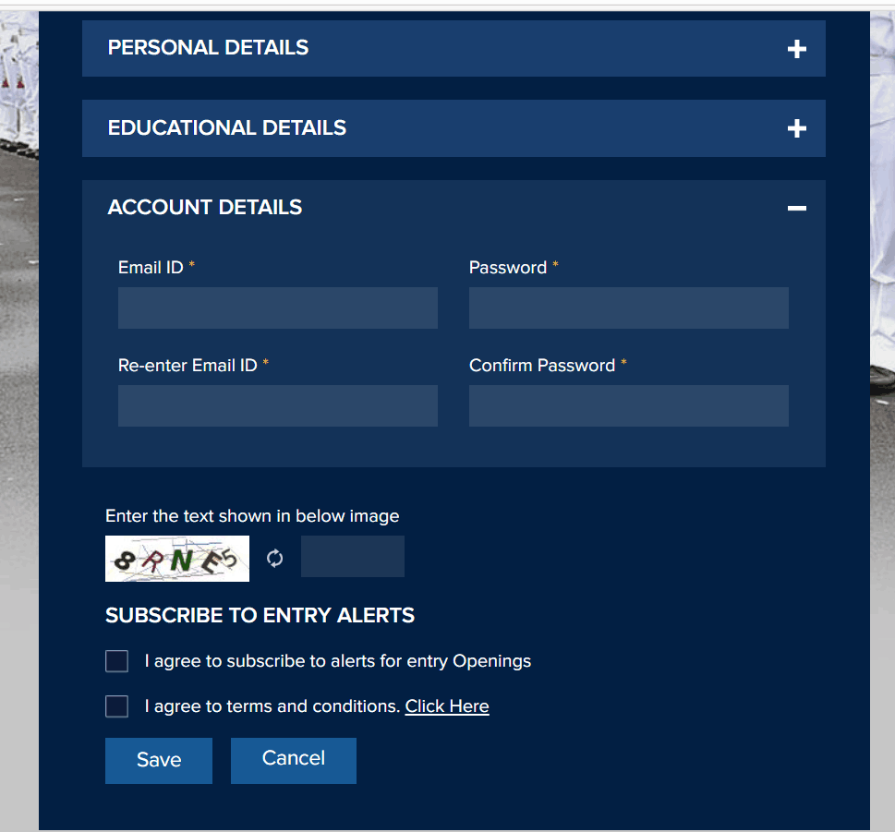Click the captcha text entry box
Image resolution: width=895 pixels, height=832 pixels.
(352, 557)
